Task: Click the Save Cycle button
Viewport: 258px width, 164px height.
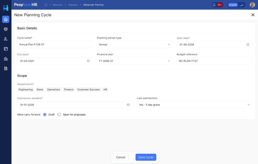Action: click(146, 157)
